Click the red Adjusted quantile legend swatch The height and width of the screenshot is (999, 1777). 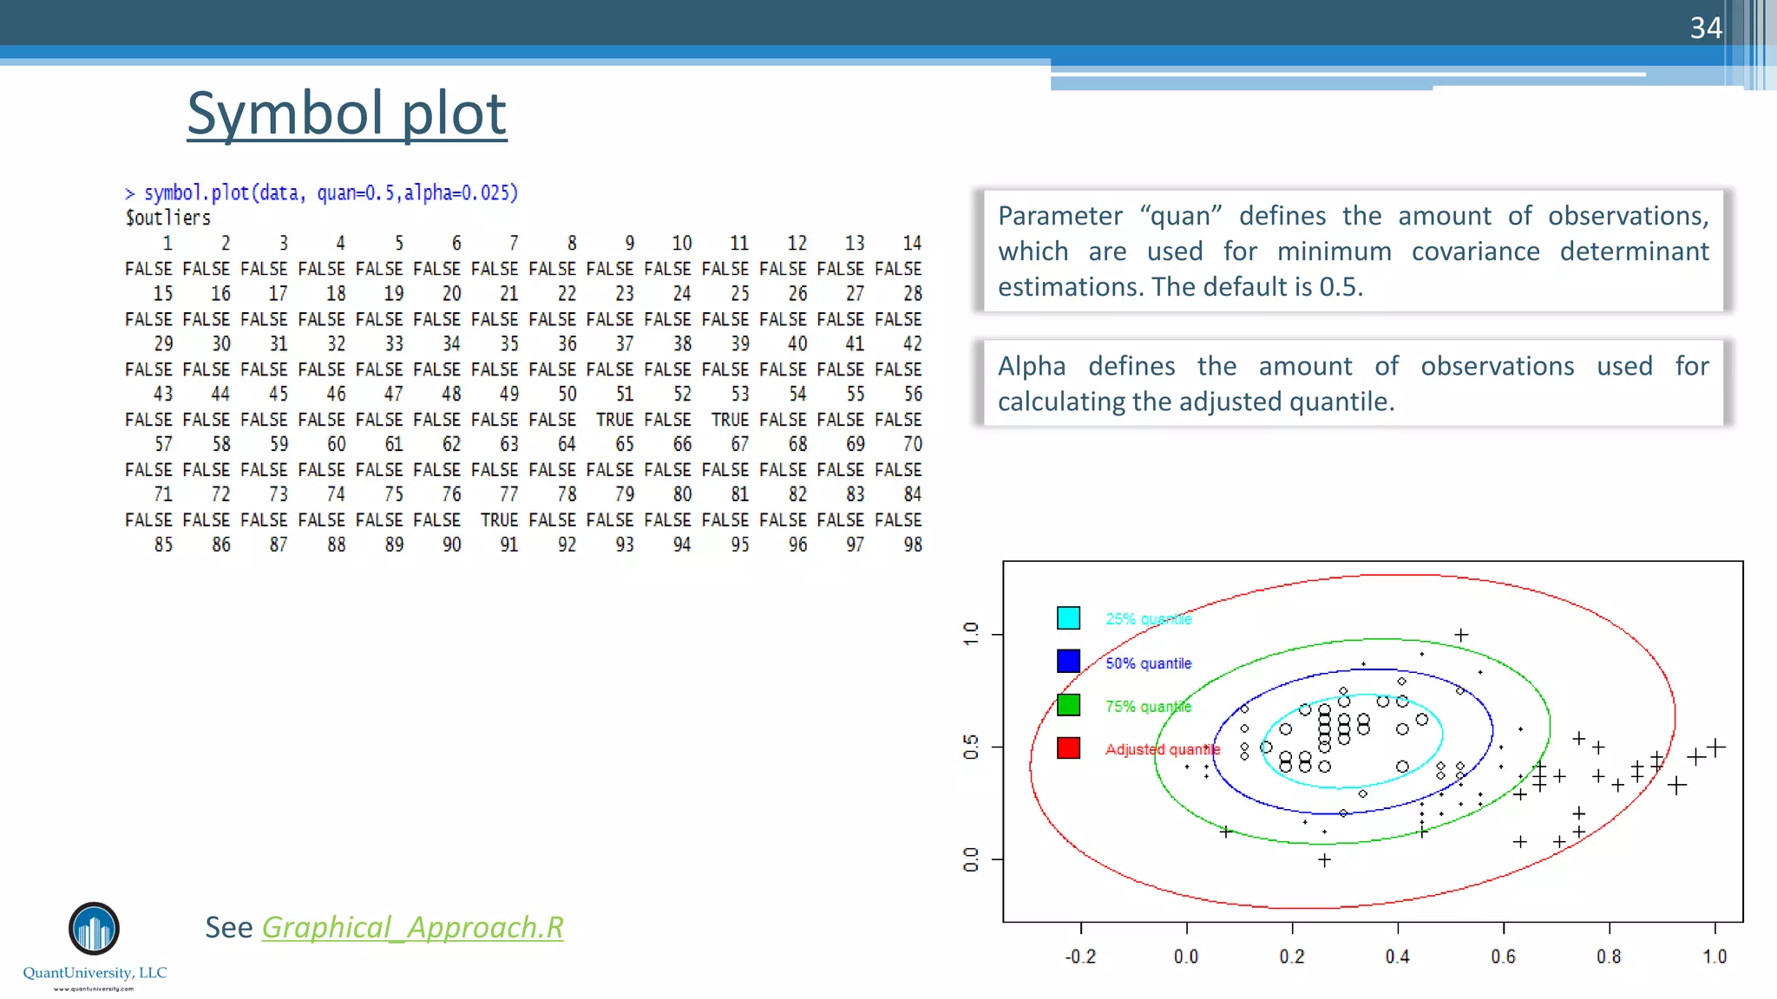point(1068,748)
